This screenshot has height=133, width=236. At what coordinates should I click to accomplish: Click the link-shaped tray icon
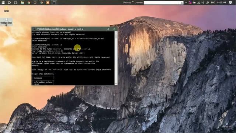point(207,3)
